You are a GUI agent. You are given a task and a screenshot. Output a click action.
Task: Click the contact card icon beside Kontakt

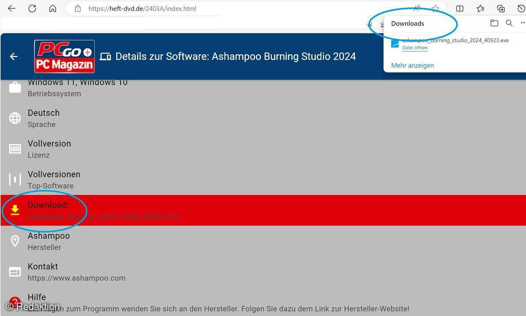(15, 272)
